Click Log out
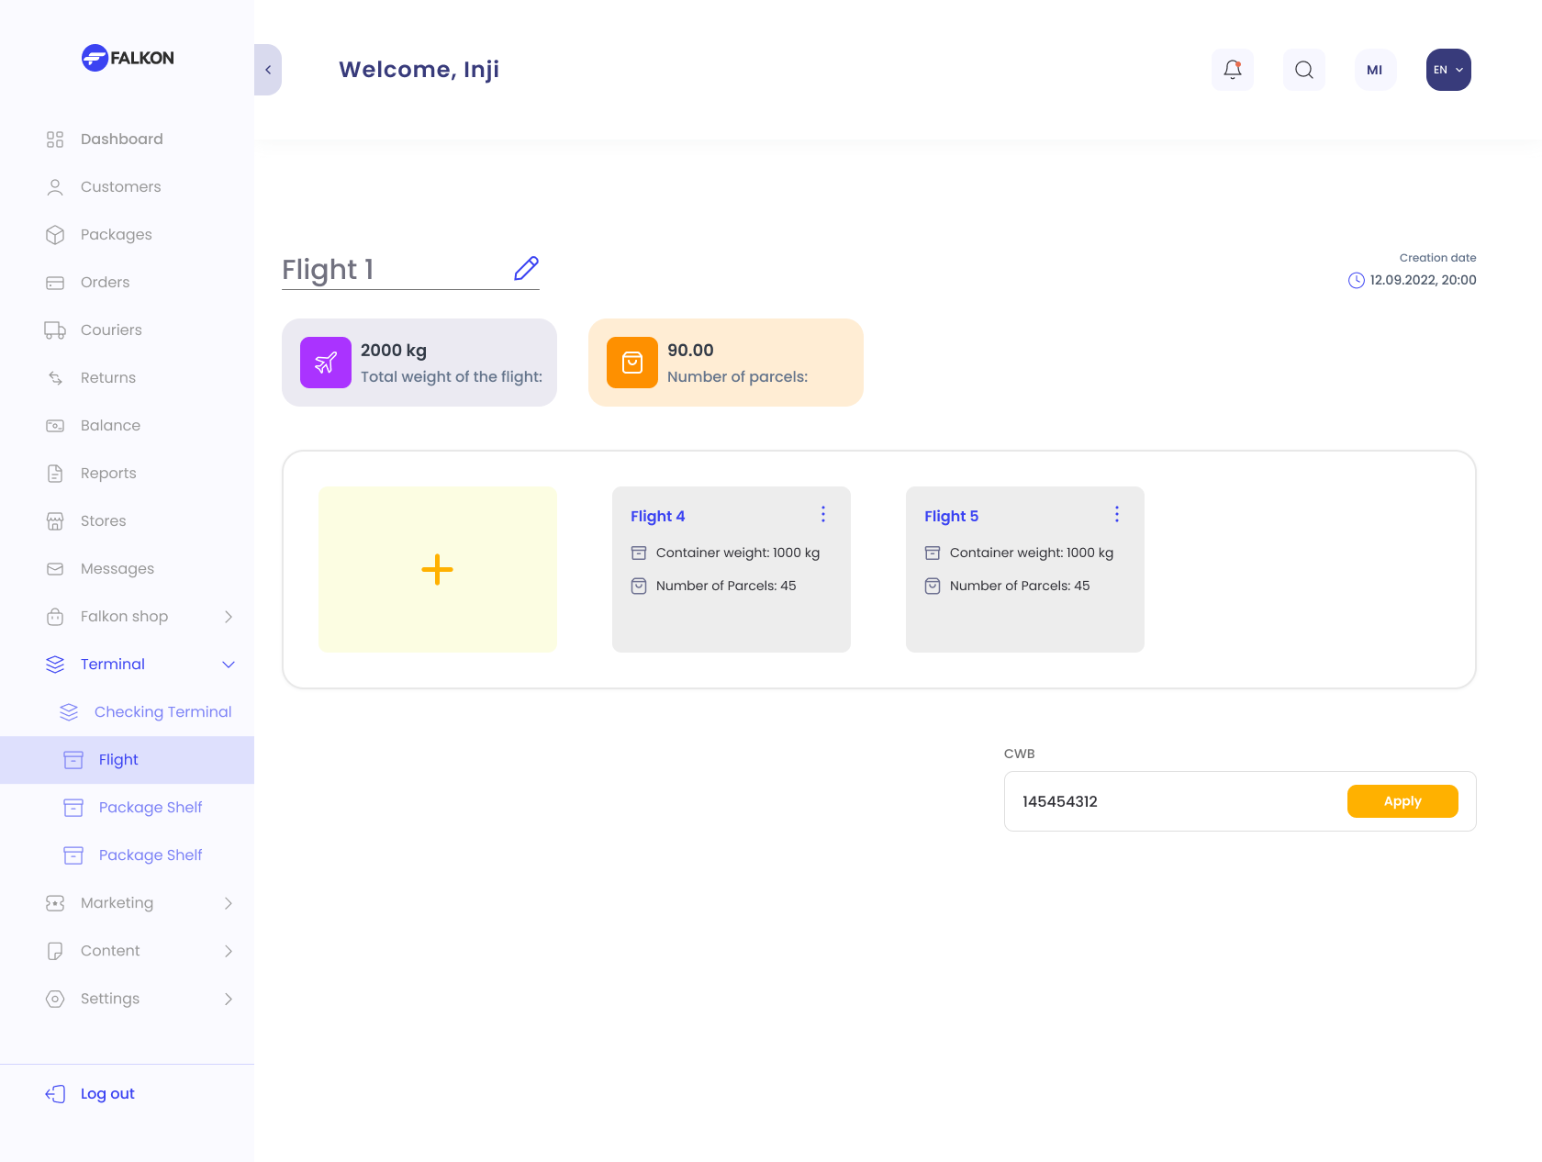The image size is (1542, 1162). click(x=107, y=1094)
